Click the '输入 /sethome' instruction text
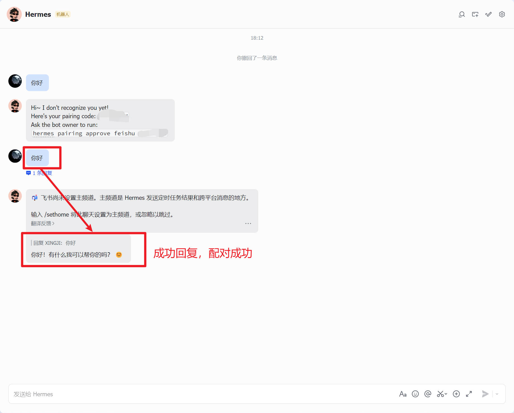The width and height of the screenshot is (514, 413). coord(103,214)
